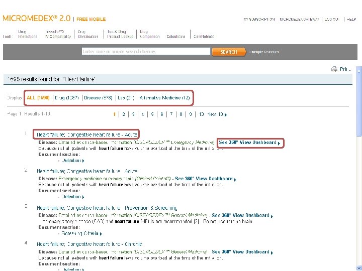Image resolution: width=362 pixels, height=271 pixels.
Task: Go to results page 8
Action: (181, 114)
